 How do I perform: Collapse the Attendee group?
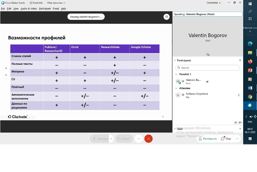tap(176, 88)
